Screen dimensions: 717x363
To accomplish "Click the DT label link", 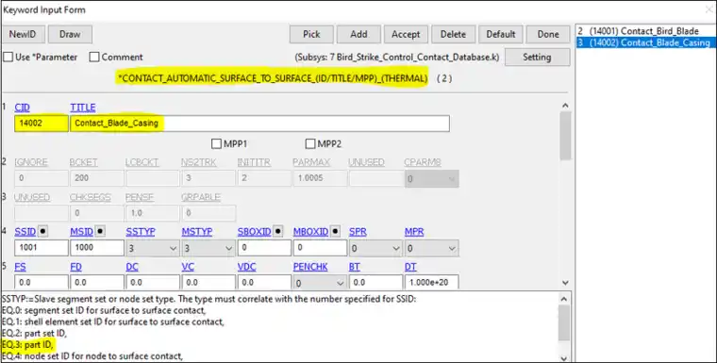I will coord(410,267).
